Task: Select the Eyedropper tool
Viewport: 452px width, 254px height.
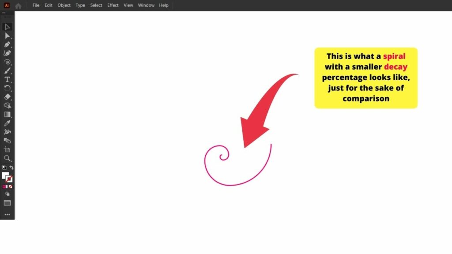Action: 8,123
